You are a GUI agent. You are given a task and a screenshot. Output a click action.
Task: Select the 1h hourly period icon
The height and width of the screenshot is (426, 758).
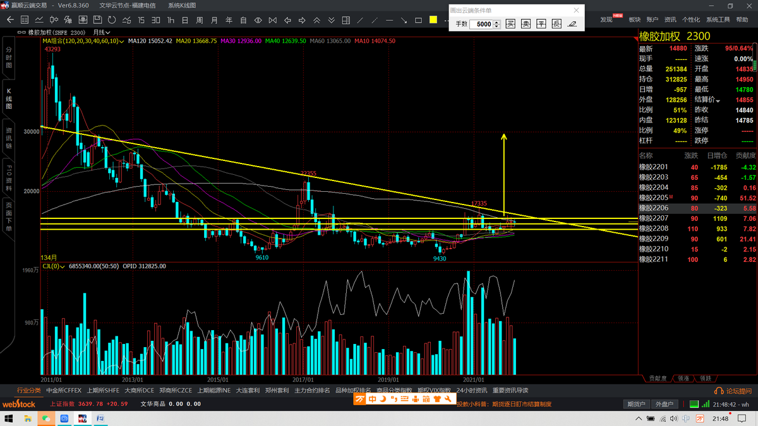(171, 20)
